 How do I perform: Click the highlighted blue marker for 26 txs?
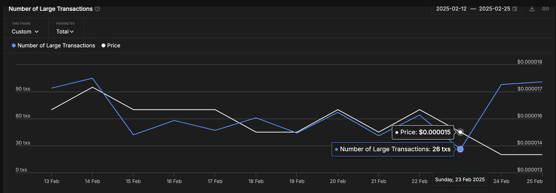tap(460, 149)
